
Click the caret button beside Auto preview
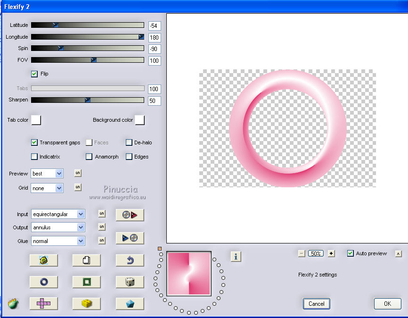click(x=399, y=254)
